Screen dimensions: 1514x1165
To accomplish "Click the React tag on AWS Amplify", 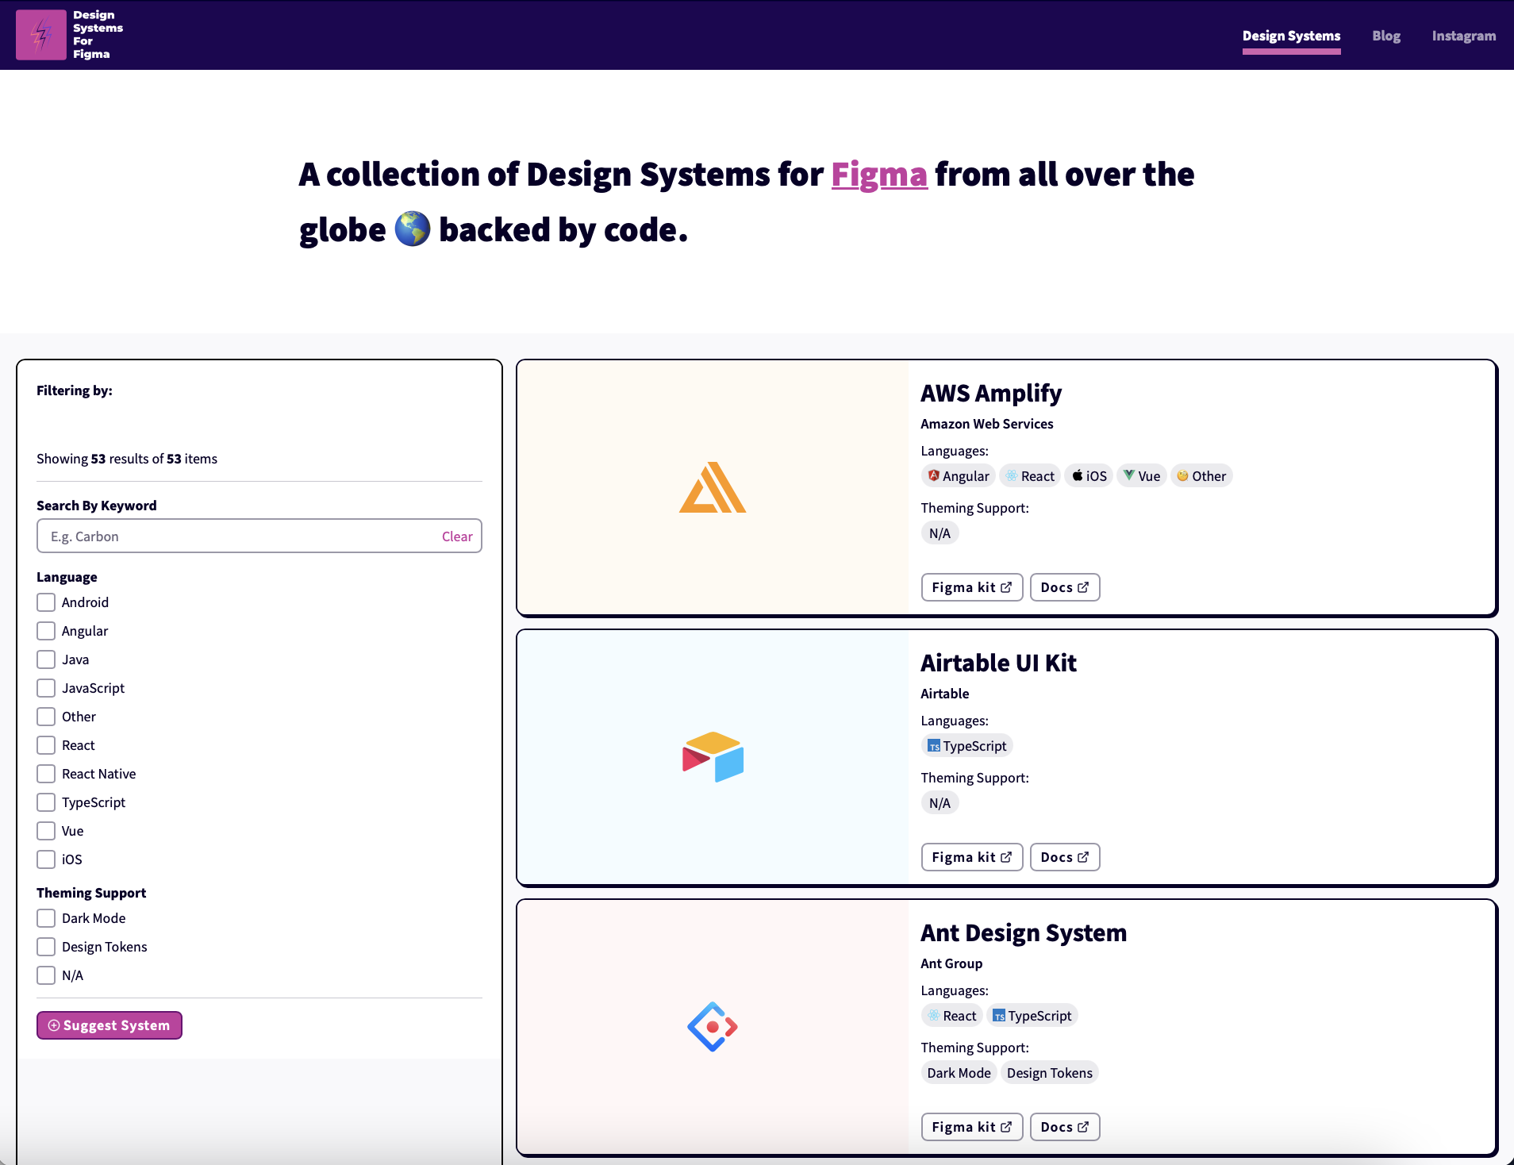I will (x=1030, y=476).
